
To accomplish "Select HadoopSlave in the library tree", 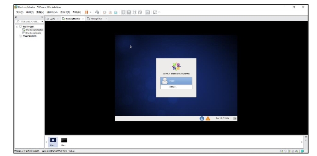I will [33, 33].
